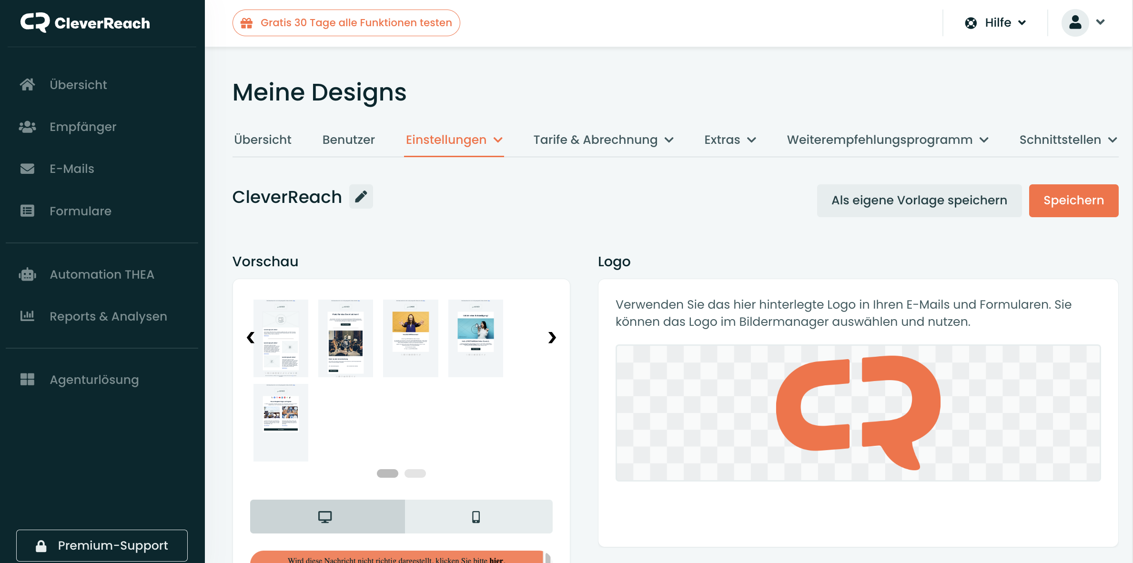Click Gratis 30 Tage alle Funktionen testen
Viewport: 1133px width, 563px height.
click(346, 23)
